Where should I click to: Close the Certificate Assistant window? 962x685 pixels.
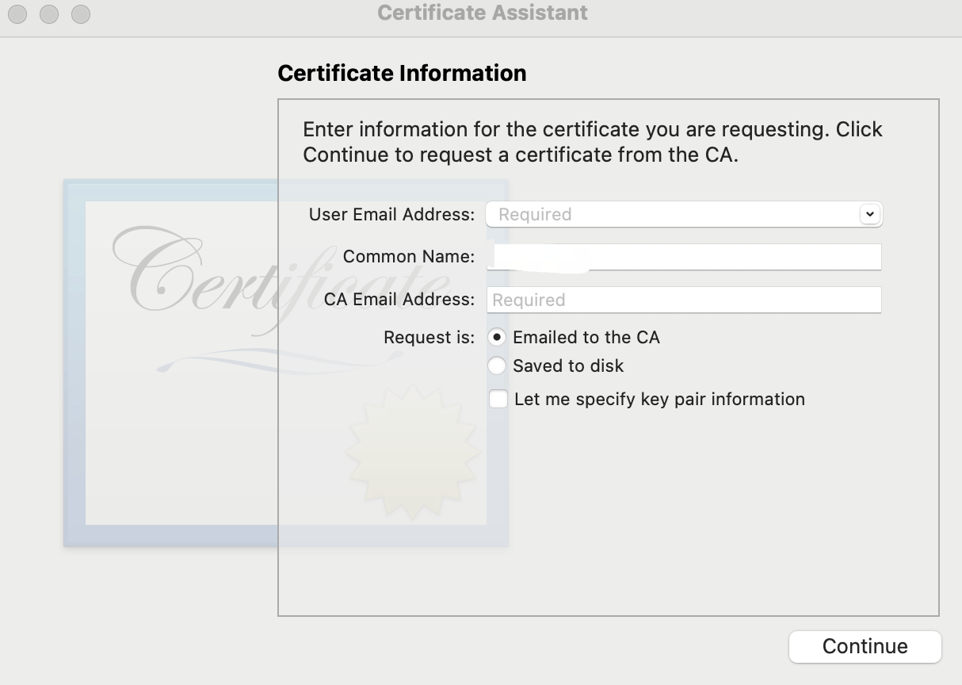pos(17,14)
